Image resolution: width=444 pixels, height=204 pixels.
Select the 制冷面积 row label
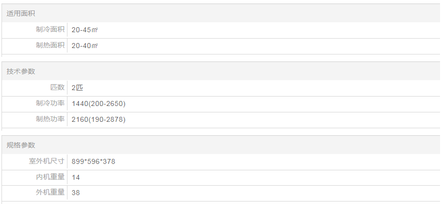pyautogui.click(x=50, y=30)
